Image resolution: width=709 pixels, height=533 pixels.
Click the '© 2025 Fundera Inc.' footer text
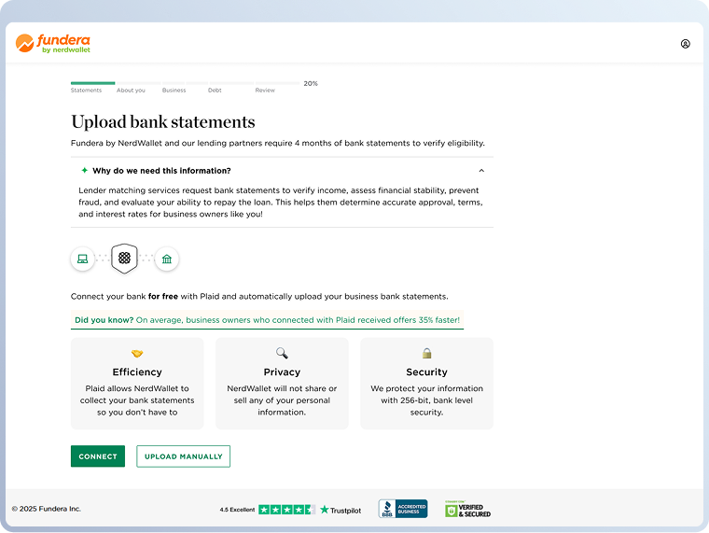pos(46,509)
